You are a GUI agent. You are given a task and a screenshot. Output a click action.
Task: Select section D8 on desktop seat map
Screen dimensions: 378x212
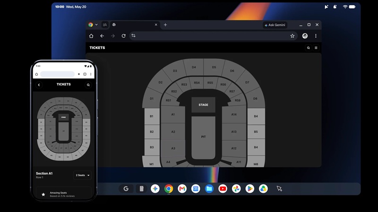click(255, 98)
